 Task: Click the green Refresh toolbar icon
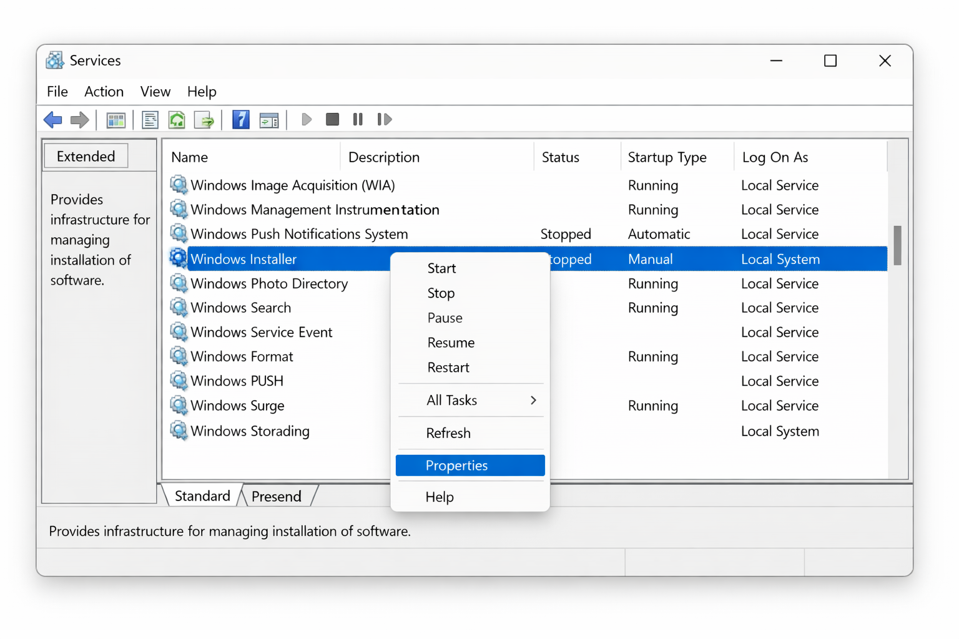pos(177,120)
